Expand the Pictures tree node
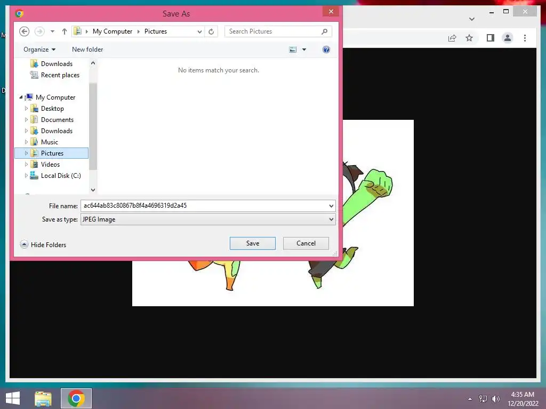The image size is (546, 409). [26, 153]
